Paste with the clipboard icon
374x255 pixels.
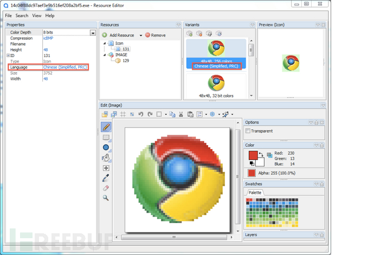point(190,114)
